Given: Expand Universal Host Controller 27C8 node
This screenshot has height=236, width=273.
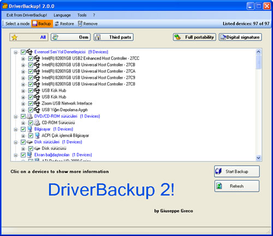Looking at the screenshot, I should point(23,84).
